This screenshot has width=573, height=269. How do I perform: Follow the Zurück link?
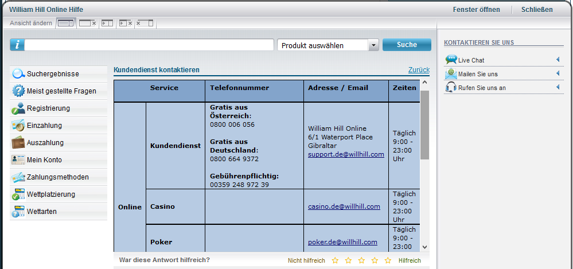(419, 70)
